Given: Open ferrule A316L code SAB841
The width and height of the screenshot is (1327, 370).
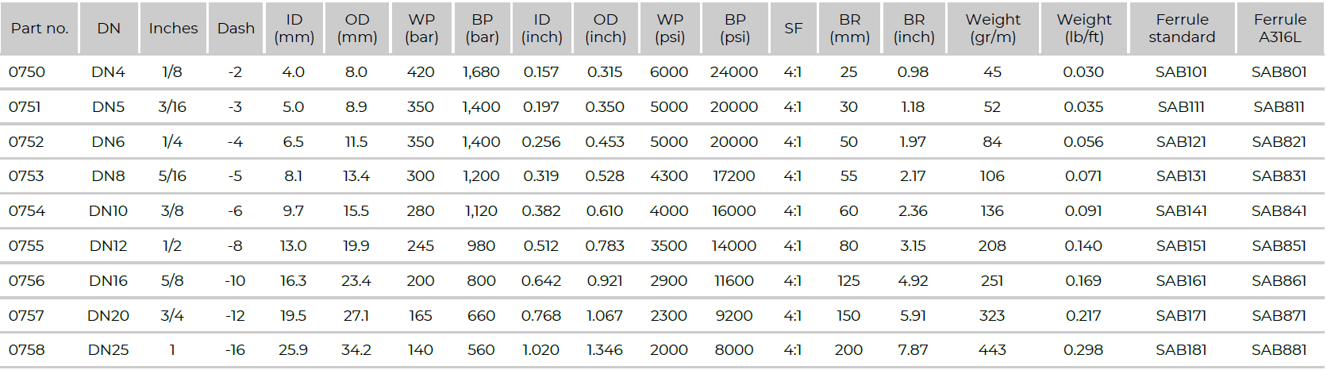Looking at the screenshot, I should (1279, 211).
